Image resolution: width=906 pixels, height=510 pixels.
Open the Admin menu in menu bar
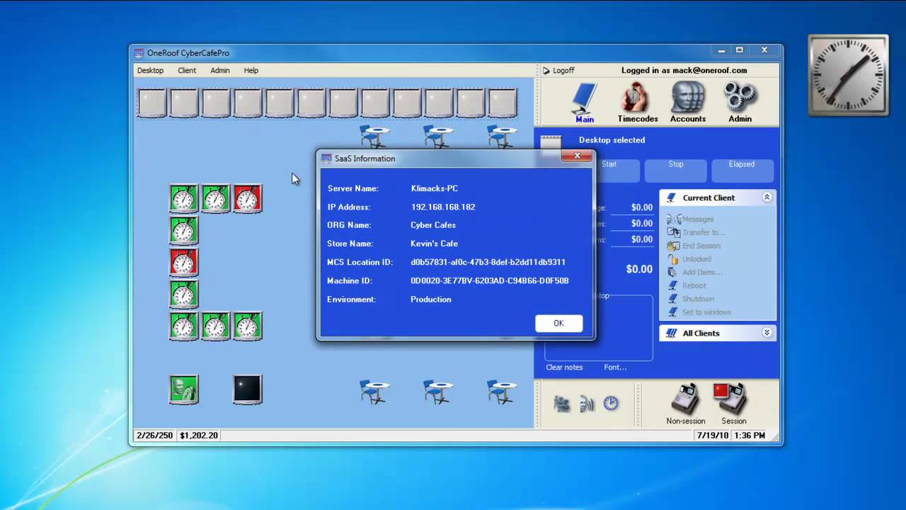(x=220, y=70)
